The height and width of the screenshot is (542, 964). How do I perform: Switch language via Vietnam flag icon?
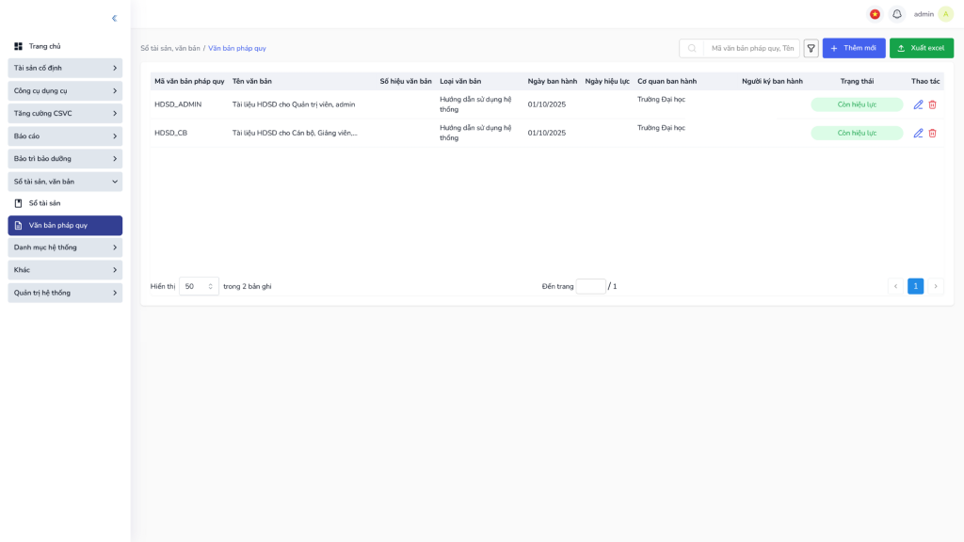coord(875,14)
